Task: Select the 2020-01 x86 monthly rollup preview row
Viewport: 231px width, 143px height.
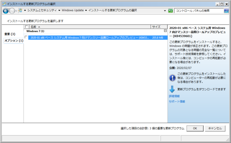Action: tap(98, 38)
